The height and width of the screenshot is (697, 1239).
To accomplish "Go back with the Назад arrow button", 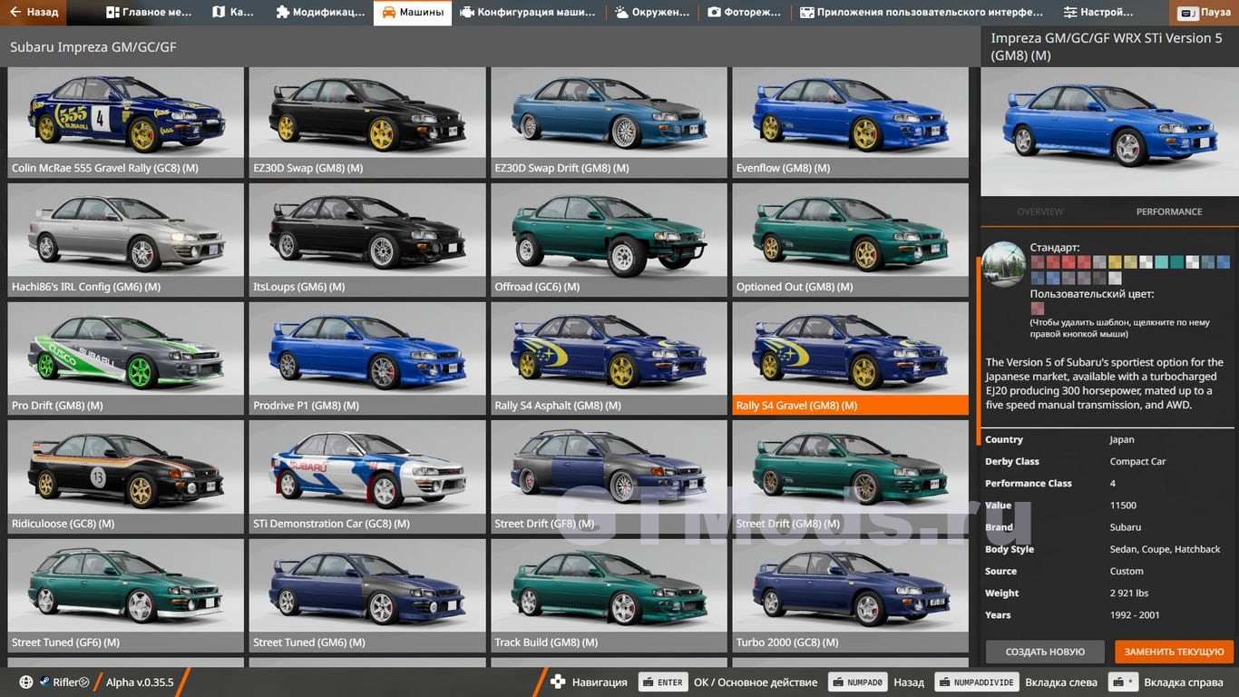I will 34,13.
